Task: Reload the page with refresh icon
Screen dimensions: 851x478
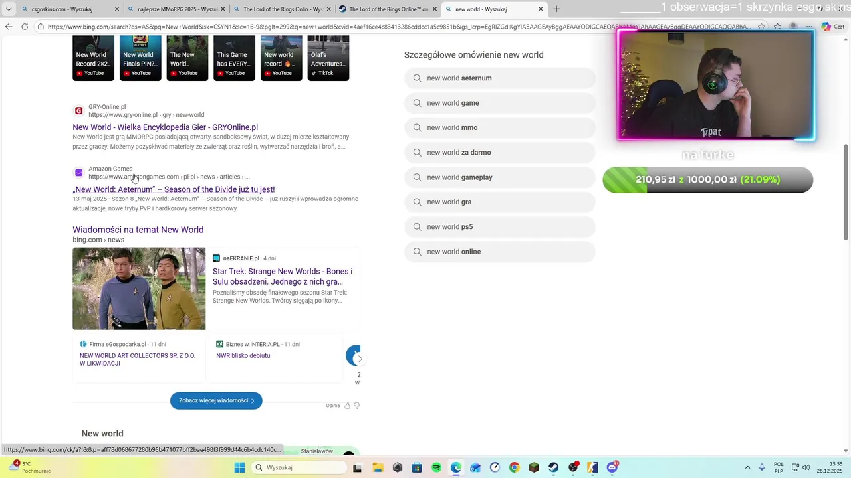Action: (x=25, y=27)
